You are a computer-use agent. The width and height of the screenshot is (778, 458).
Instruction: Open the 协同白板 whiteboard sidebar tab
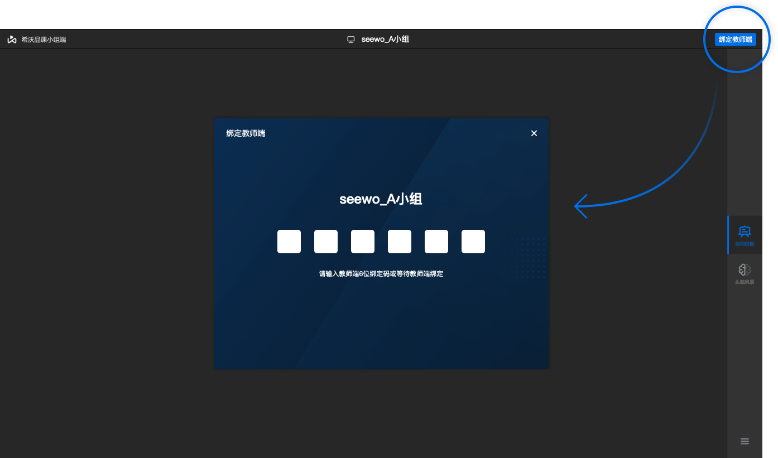[745, 235]
